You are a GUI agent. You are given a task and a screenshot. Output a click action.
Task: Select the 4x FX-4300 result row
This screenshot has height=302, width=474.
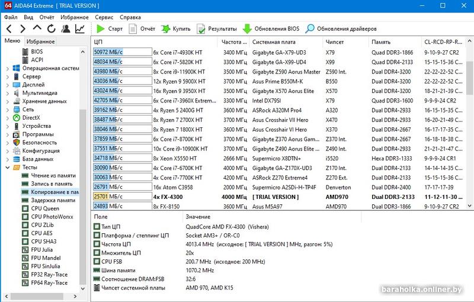point(278,197)
